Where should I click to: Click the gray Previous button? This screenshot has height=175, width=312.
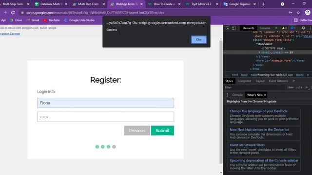coord(137,131)
